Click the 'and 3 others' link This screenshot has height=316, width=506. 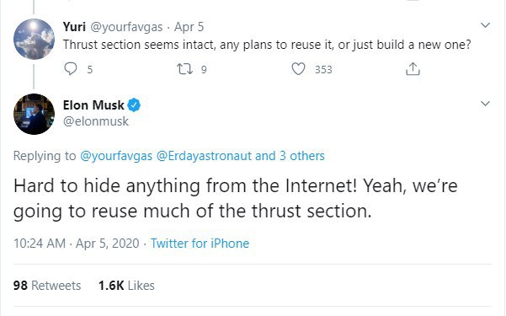(290, 156)
